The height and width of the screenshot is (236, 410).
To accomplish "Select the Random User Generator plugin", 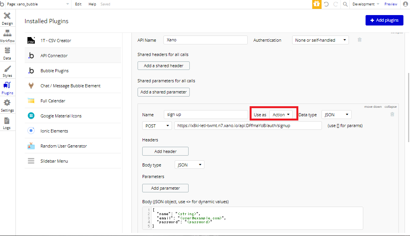I will pyautogui.click(x=73, y=146).
